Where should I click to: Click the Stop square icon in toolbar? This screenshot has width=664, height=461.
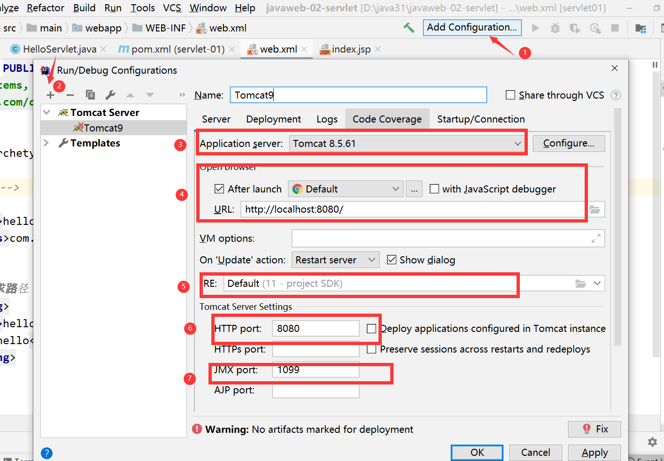pyautogui.click(x=615, y=28)
